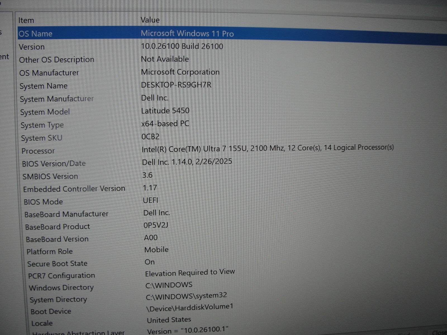Expand Software Environment in the left pane

[x=4, y=56]
